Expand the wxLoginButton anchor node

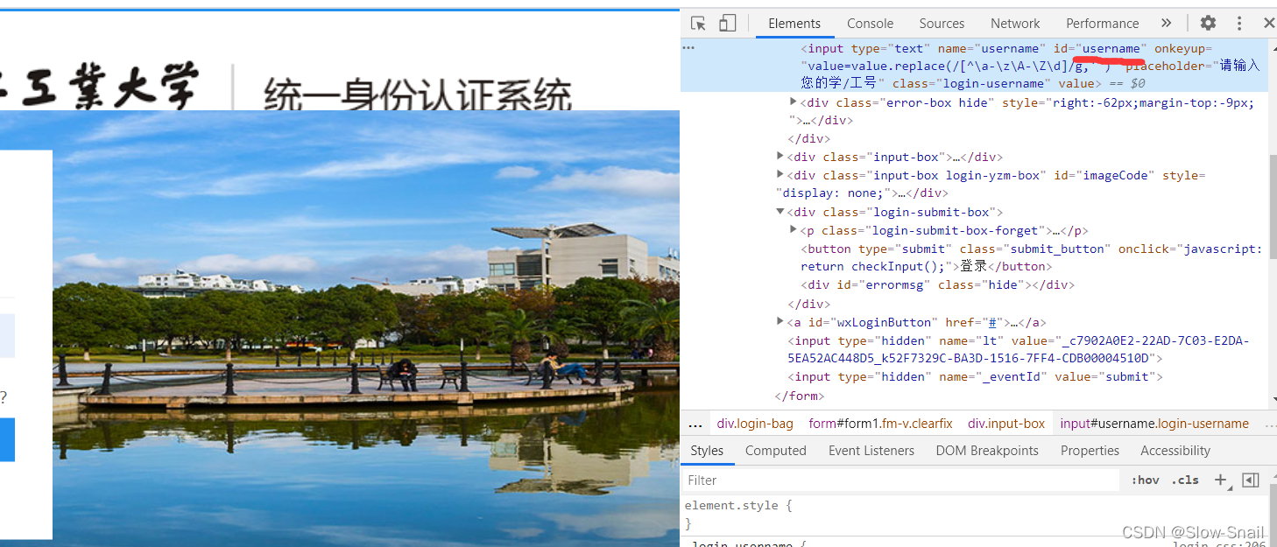point(780,322)
